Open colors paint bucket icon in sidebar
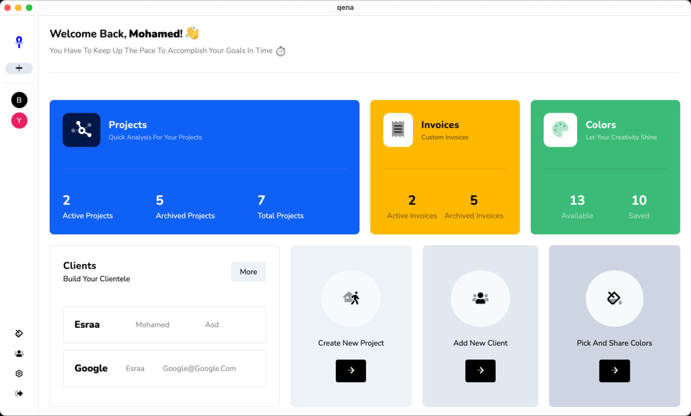This screenshot has height=416, width=691. (x=19, y=334)
